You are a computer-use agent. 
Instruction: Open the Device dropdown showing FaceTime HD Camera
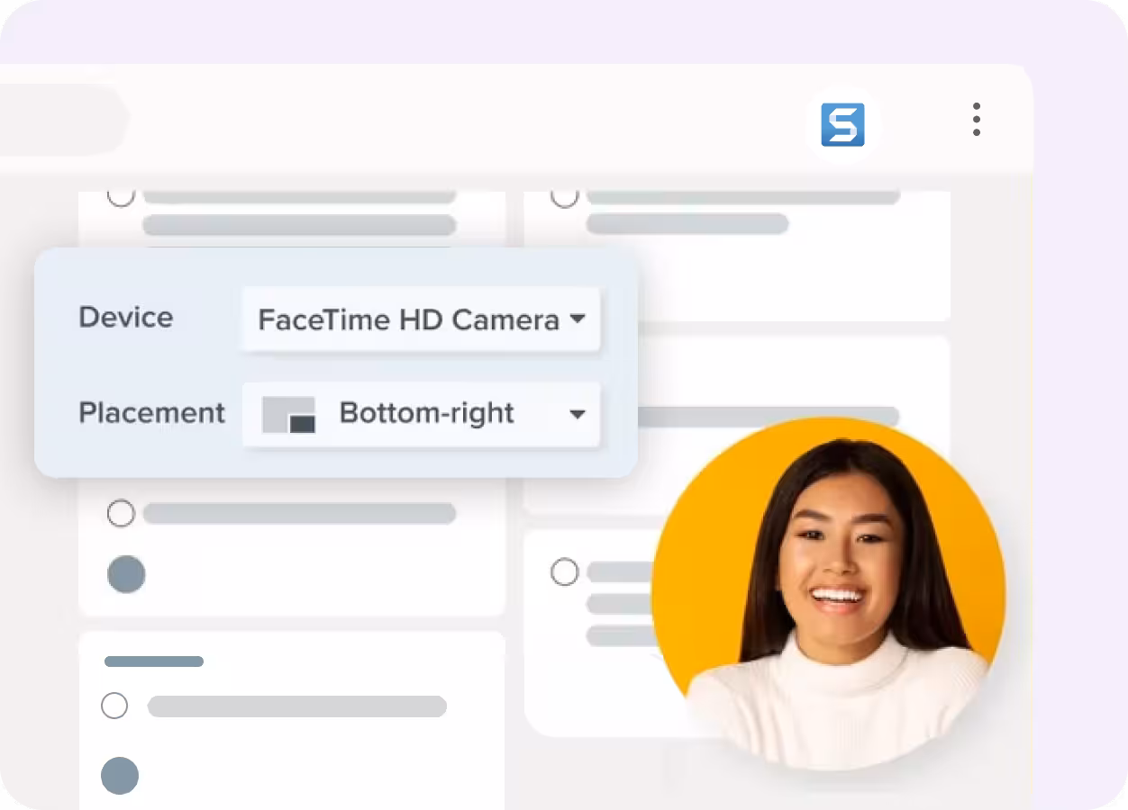[x=421, y=319]
